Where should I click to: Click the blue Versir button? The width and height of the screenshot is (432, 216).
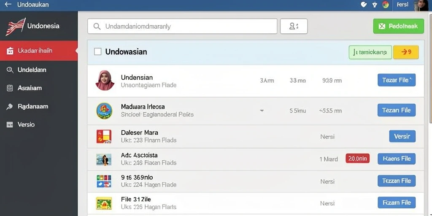coord(402,136)
